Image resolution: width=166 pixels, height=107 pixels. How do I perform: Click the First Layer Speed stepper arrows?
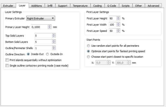(119, 31)
